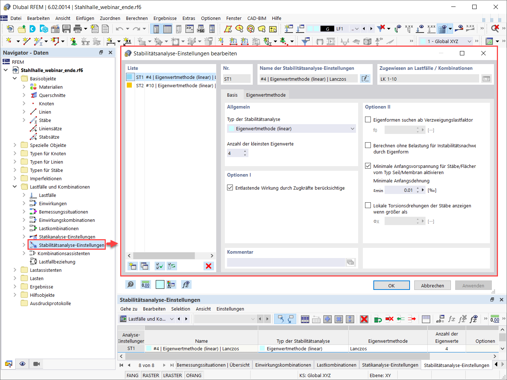This screenshot has width=507, height=380.
Task: Increase Anzahl der kleinsten Eigenwerte stepper
Action: tap(245, 151)
